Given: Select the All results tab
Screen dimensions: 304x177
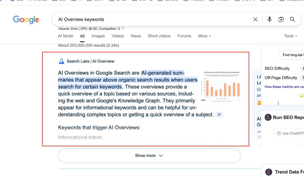Looking at the screenshot, I should click(x=82, y=36).
